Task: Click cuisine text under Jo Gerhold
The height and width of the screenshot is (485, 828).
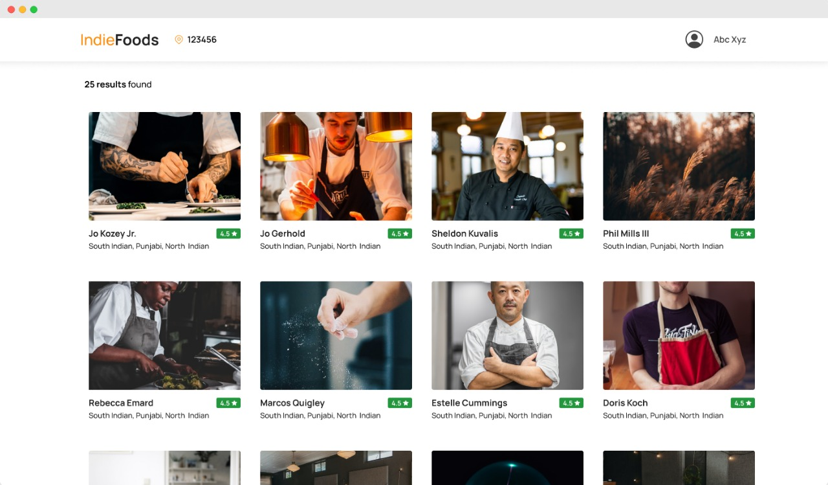Action: (320, 246)
